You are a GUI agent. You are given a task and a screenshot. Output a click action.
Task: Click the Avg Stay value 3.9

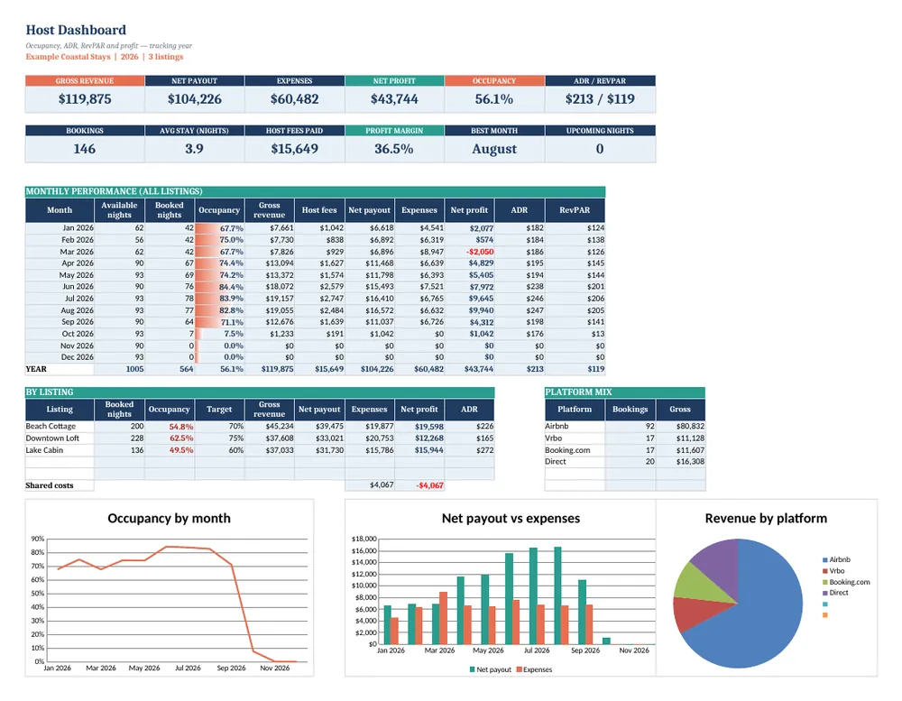195,149
